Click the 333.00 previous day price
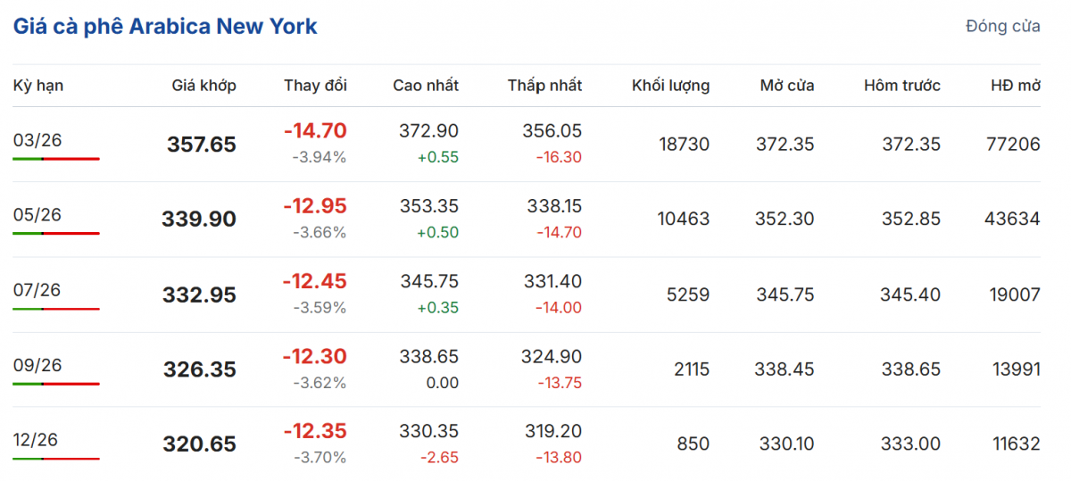The height and width of the screenshot is (481, 1071). click(x=913, y=444)
